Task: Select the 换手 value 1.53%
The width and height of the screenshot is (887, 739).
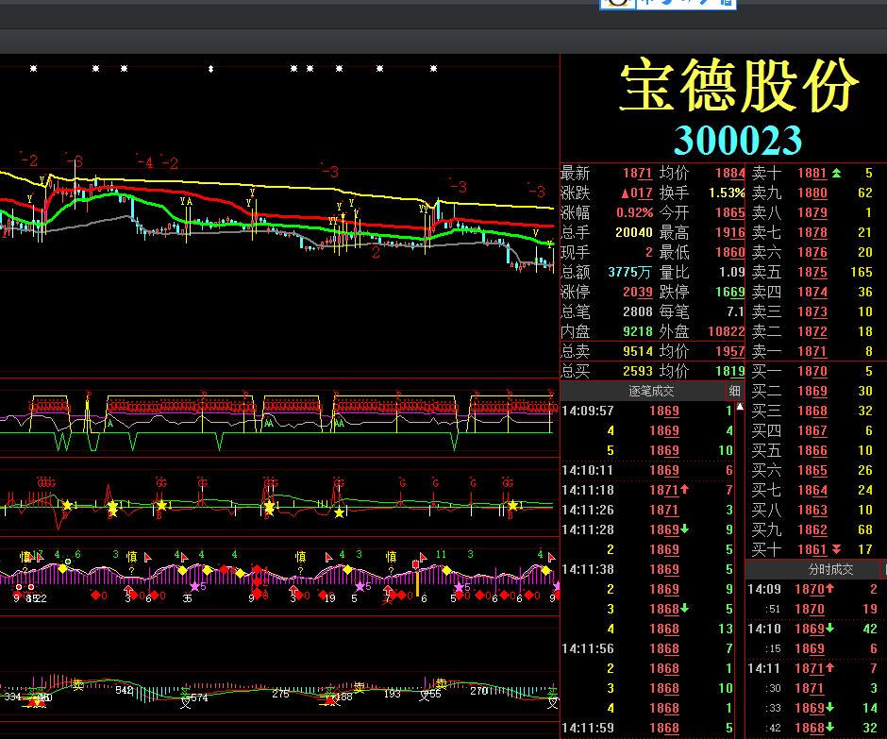Action: click(727, 193)
